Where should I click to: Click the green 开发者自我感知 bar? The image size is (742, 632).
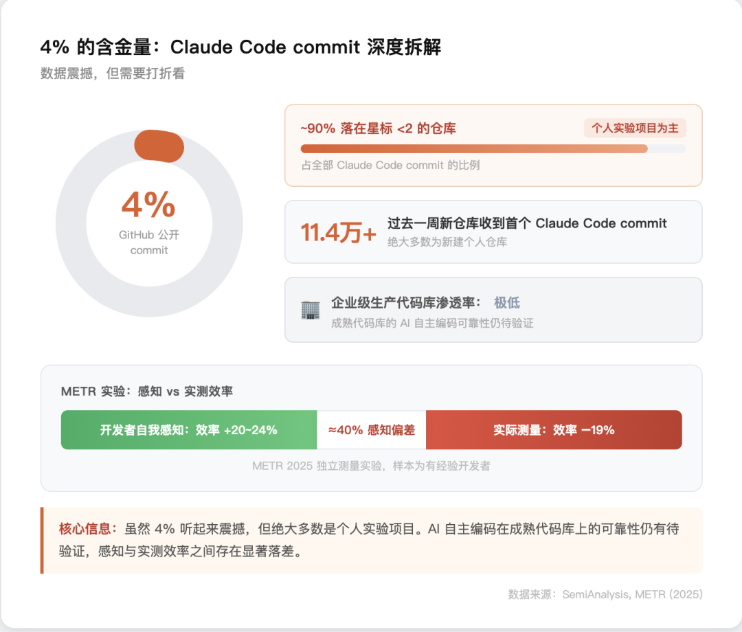coord(189,430)
